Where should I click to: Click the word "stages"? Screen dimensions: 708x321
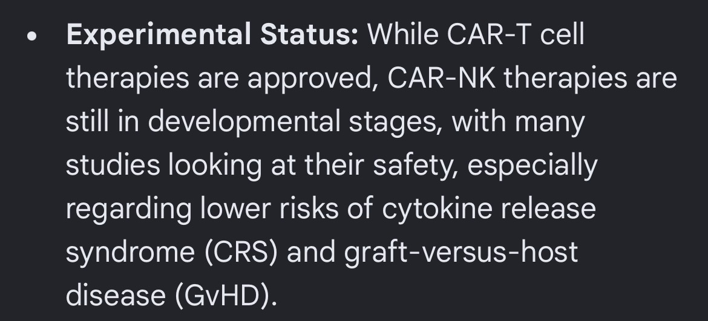coord(395,123)
